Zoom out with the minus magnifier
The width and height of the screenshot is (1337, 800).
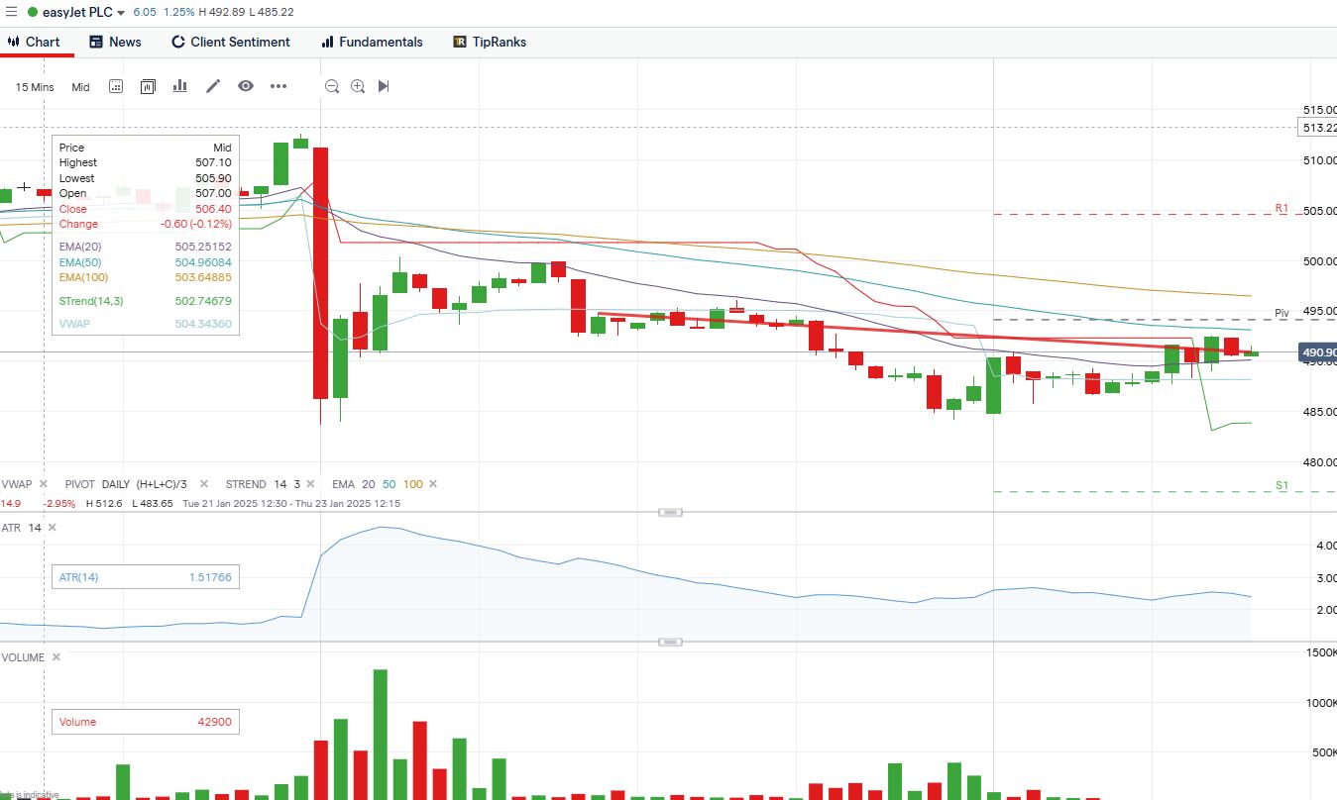tap(332, 86)
